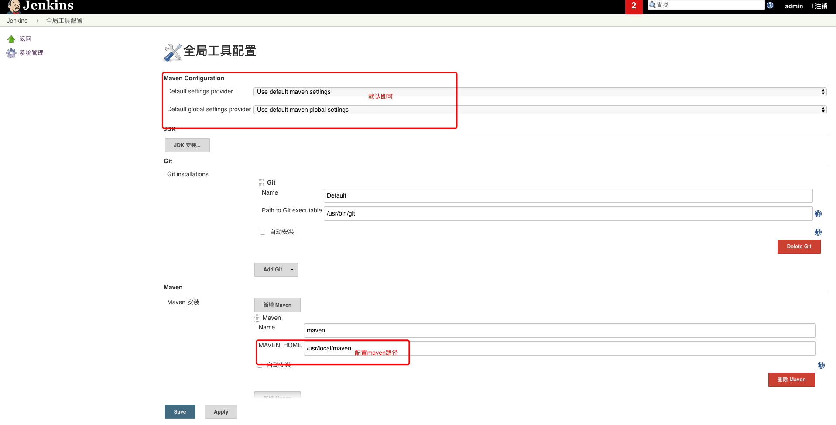Click the tools icon beside 全局工具配置

(x=173, y=52)
